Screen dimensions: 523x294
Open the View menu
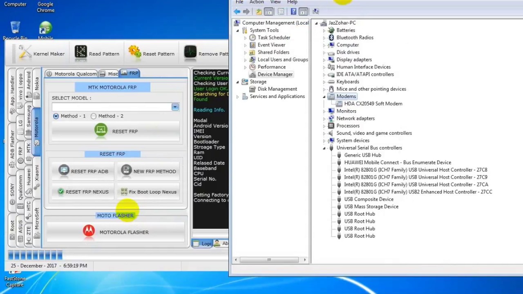click(x=275, y=2)
